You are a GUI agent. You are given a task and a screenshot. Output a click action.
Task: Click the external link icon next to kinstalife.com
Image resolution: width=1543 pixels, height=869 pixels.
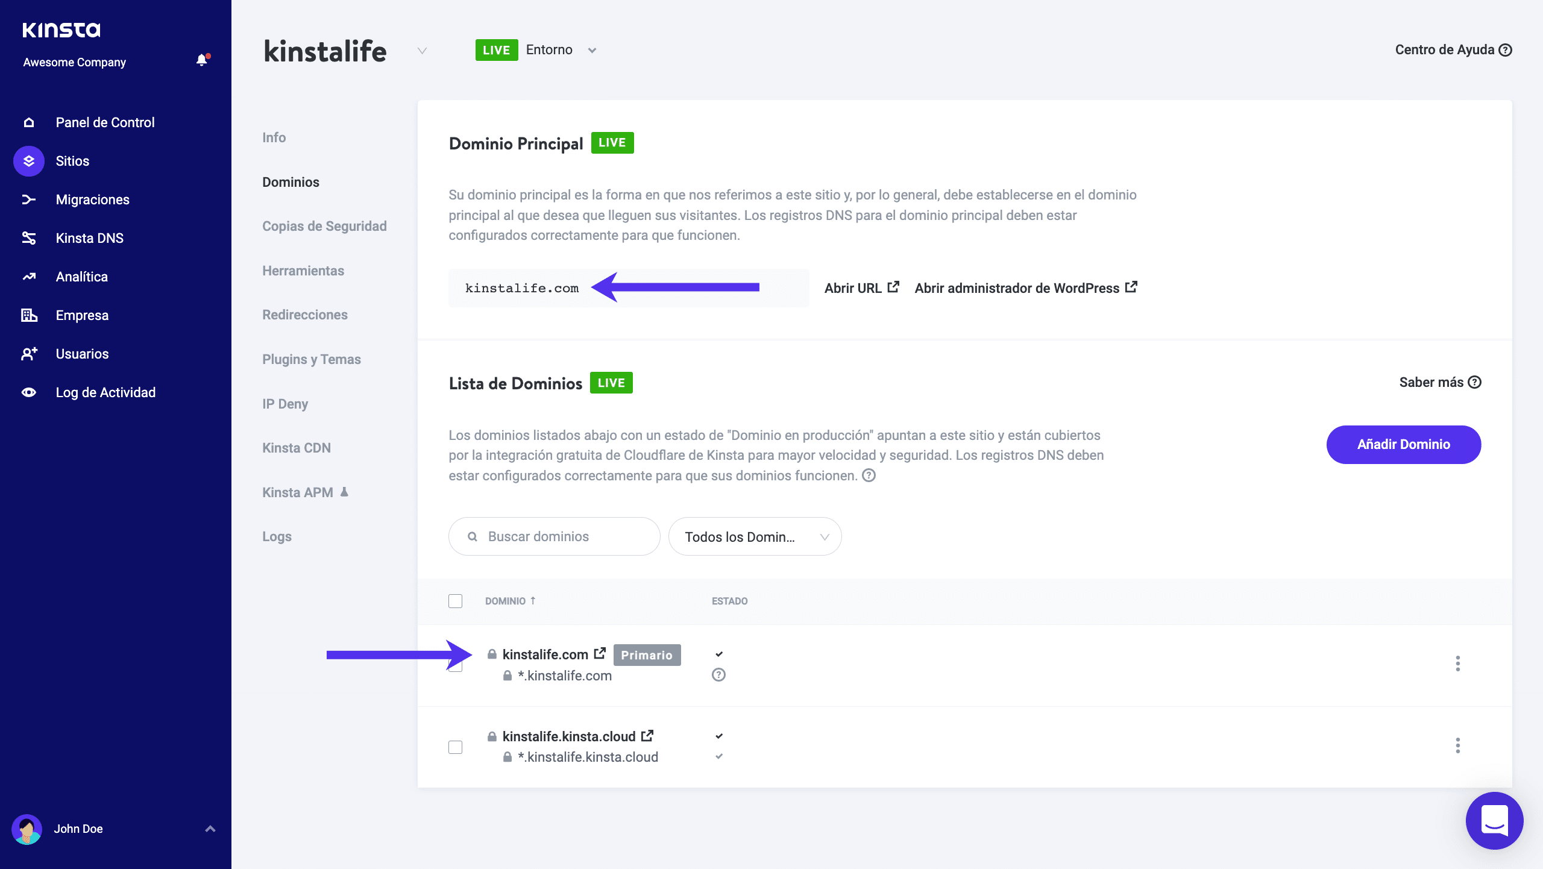point(599,653)
